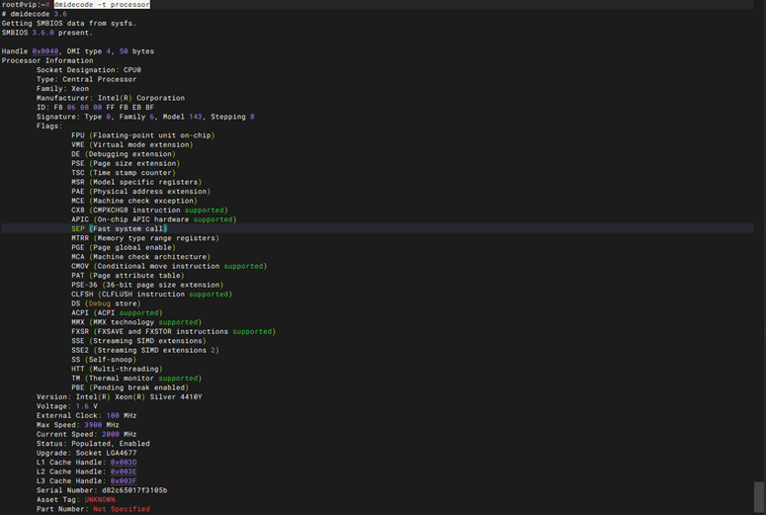Click the terminal vertical scrollbar thumb

tap(759, 497)
